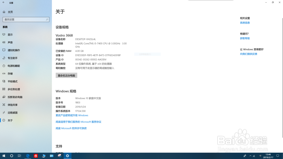Click the 平板模式 tablet mode icon
The image size is (283, 159).
coord(4,81)
